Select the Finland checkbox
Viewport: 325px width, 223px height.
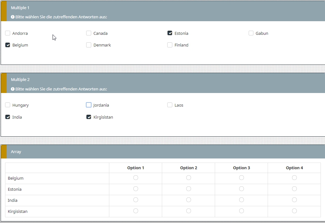coord(170,45)
